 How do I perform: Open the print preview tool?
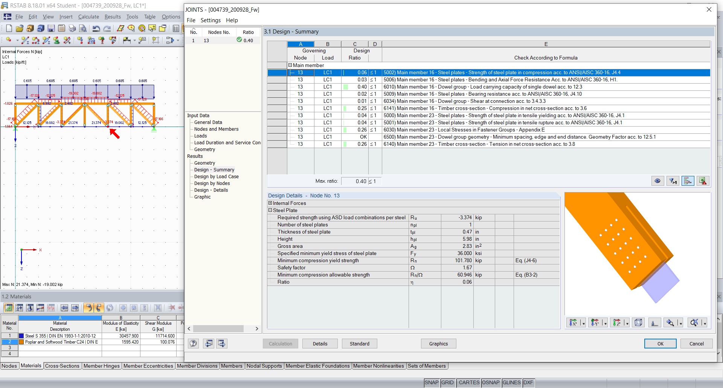(83, 28)
